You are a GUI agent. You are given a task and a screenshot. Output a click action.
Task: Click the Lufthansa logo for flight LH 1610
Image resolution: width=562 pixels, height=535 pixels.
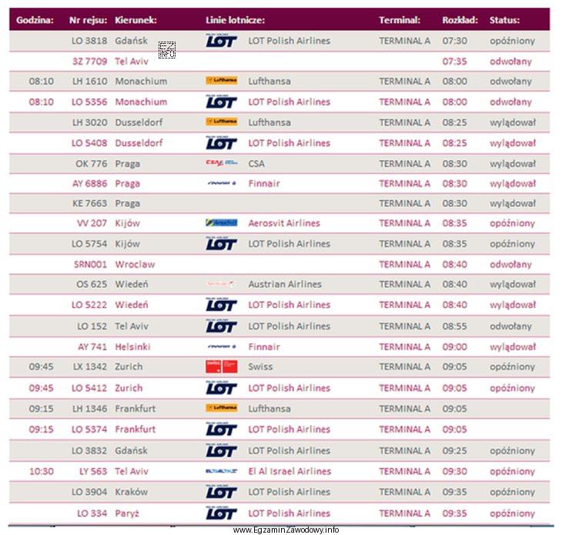click(222, 80)
